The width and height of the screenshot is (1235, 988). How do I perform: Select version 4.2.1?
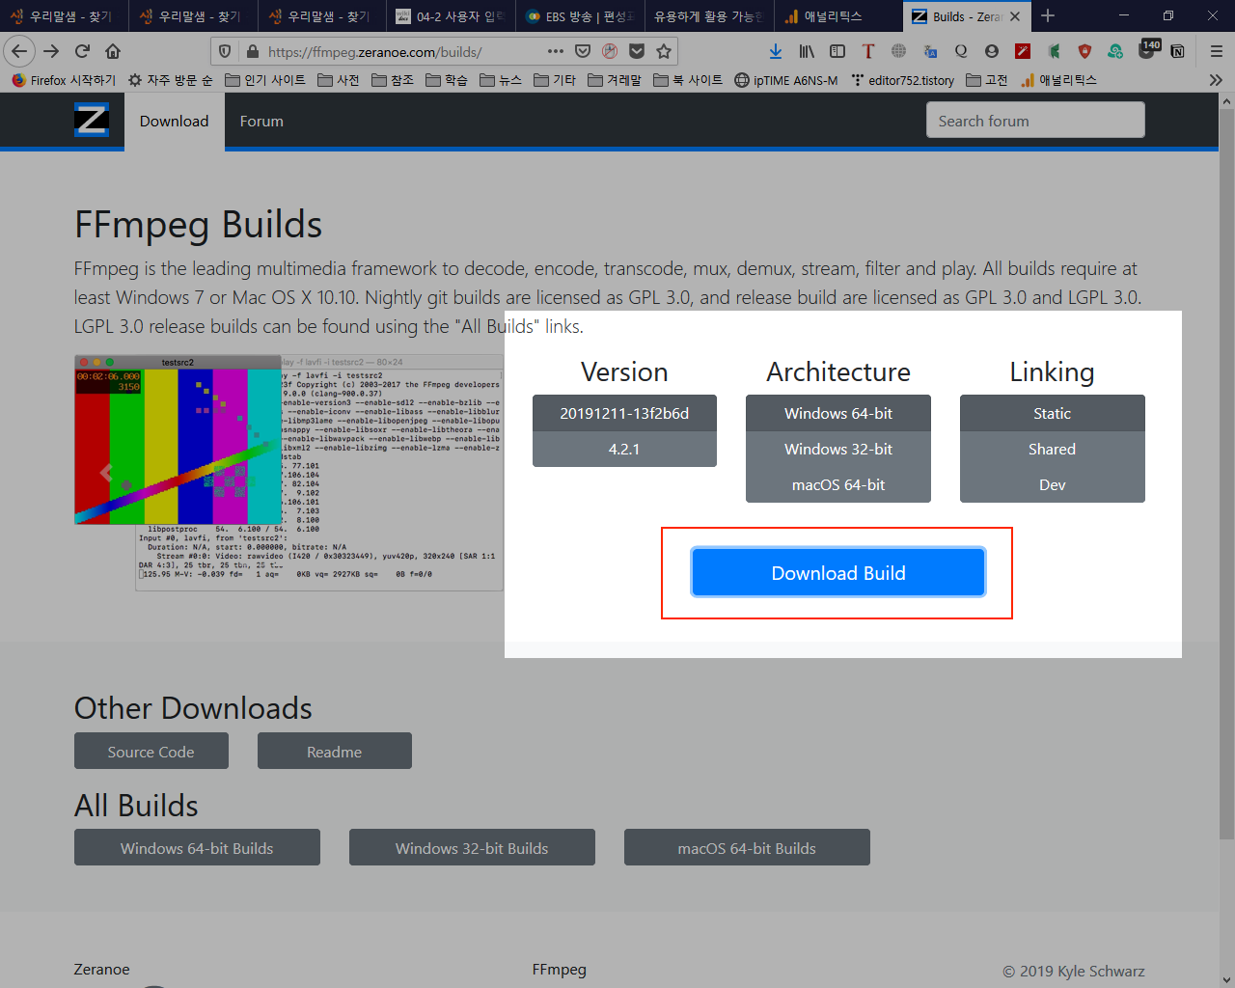[624, 449]
